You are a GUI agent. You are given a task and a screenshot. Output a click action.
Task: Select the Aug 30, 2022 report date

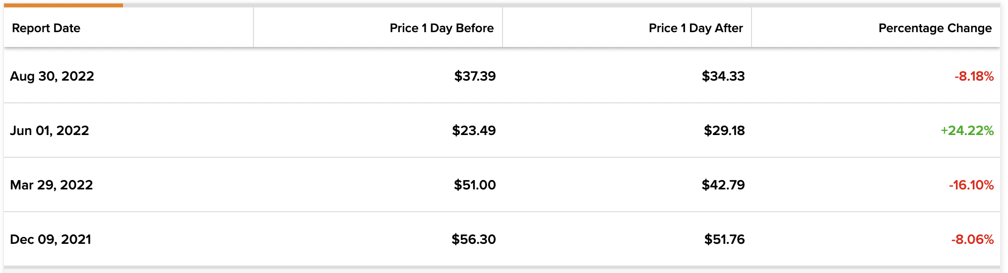point(52,76)
